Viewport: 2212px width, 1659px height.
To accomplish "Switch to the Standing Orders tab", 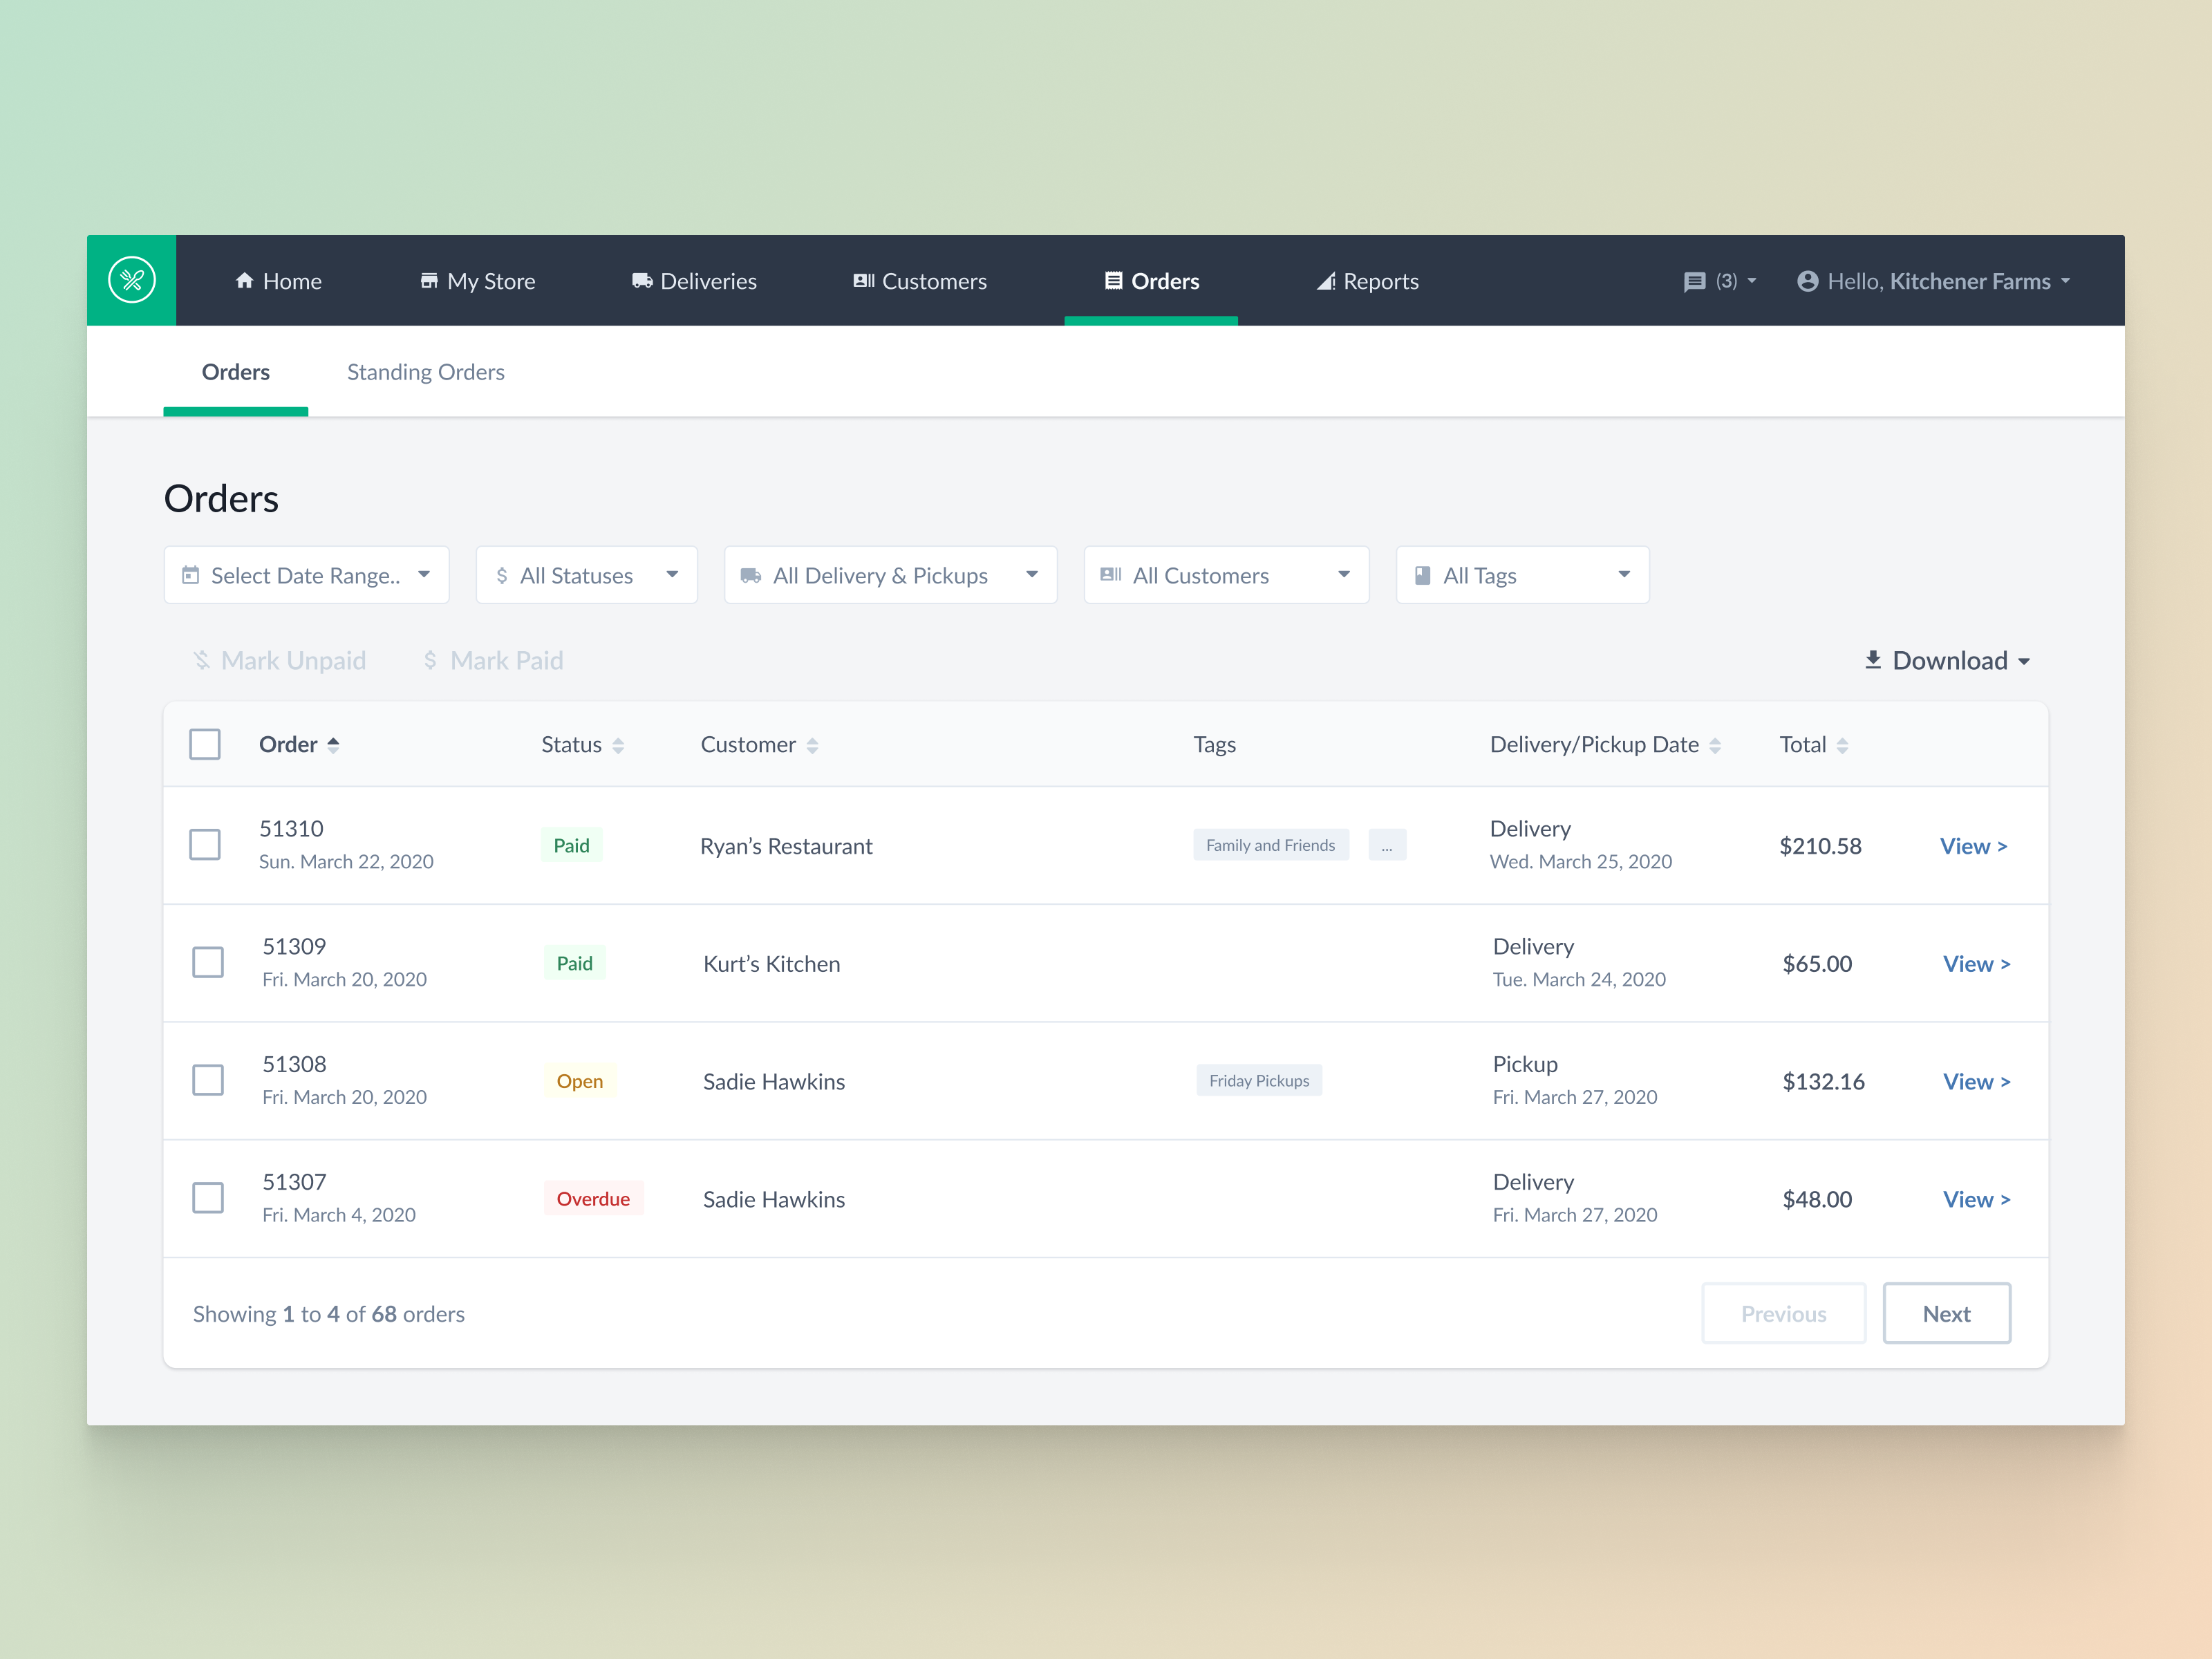I will pyautogui.click(x=425, y=372).
